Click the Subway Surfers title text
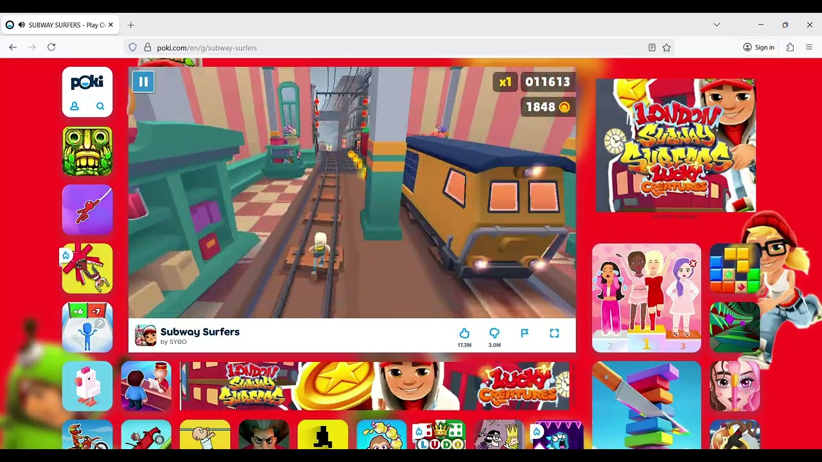The height and width of the screenshot is (462, 822). [200, 332]
